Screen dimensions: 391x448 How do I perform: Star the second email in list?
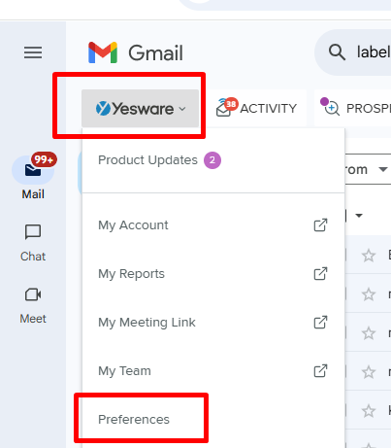tap(369, 294)
